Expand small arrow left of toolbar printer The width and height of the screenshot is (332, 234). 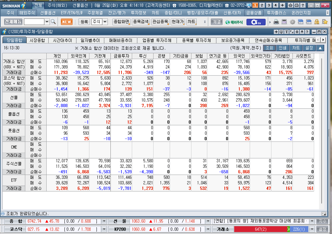pyautogui.click(x=270, y=22)
